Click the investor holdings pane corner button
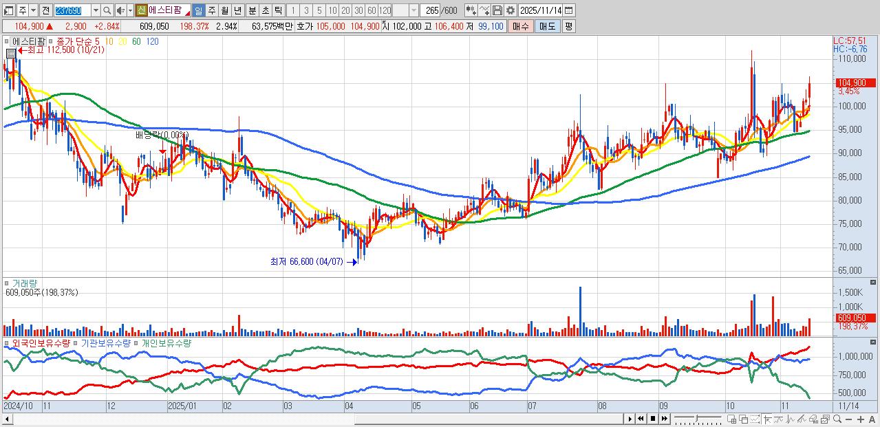This screenshot has width=880, height=427. point(874,342)
